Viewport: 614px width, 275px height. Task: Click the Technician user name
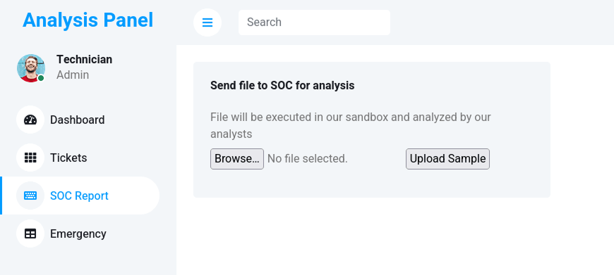point(84,59)
